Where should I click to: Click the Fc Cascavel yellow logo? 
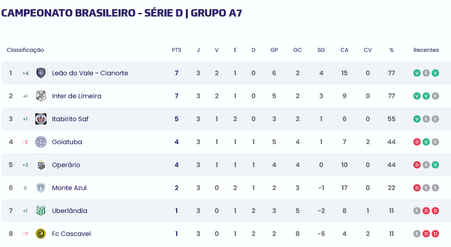point(41,234)
